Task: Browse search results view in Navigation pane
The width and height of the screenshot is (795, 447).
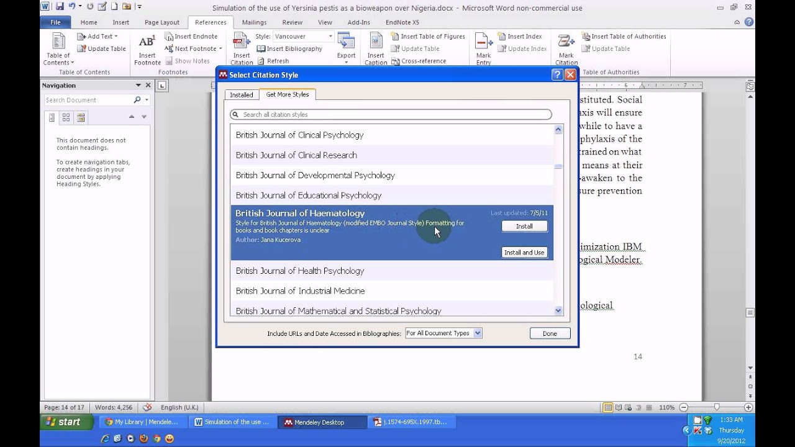Action: (x=81, y=117)
